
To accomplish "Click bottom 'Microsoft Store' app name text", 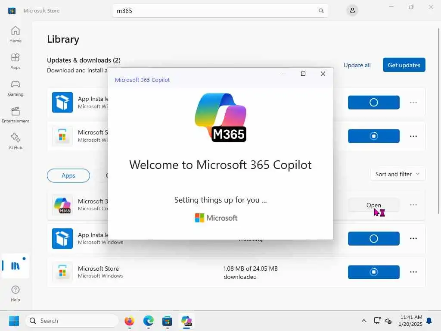I will click(98, 269).
